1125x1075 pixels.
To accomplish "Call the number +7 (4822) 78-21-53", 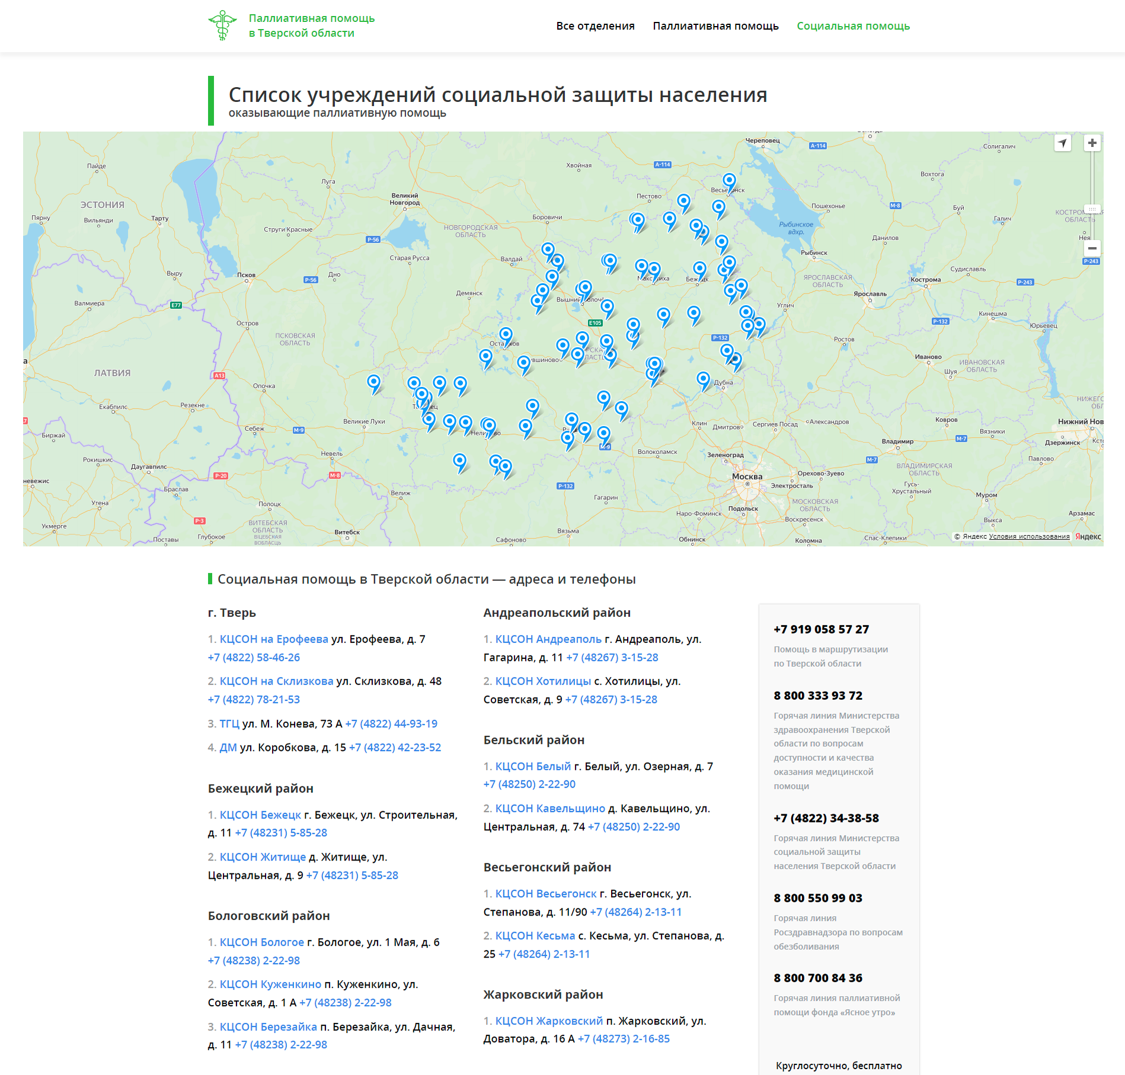I will (x=254, y=699).
